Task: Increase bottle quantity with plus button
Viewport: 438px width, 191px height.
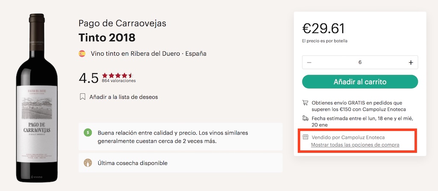Action: tap(411, 63)
